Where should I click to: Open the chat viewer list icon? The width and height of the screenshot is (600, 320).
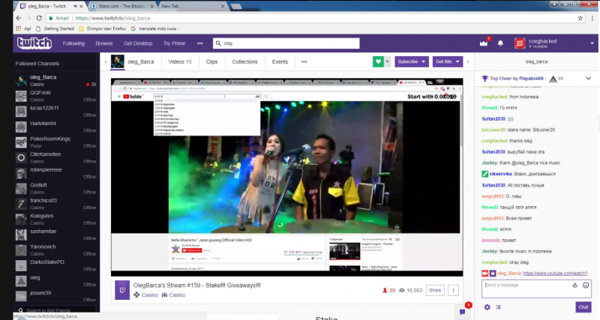tap(498, 307)
